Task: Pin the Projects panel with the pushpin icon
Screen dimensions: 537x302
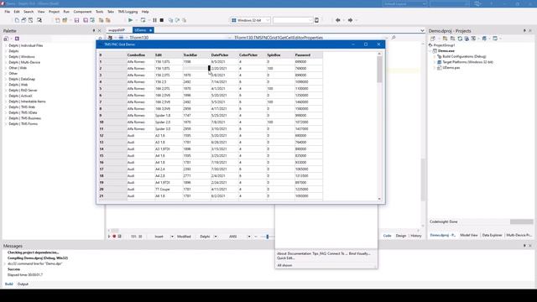Action: (x=524, y=30)
